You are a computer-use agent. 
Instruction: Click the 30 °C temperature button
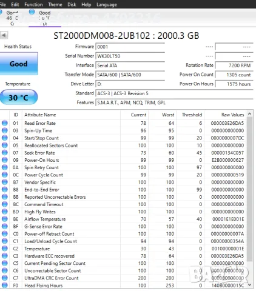pyautogui.click(x=19, y=98)
